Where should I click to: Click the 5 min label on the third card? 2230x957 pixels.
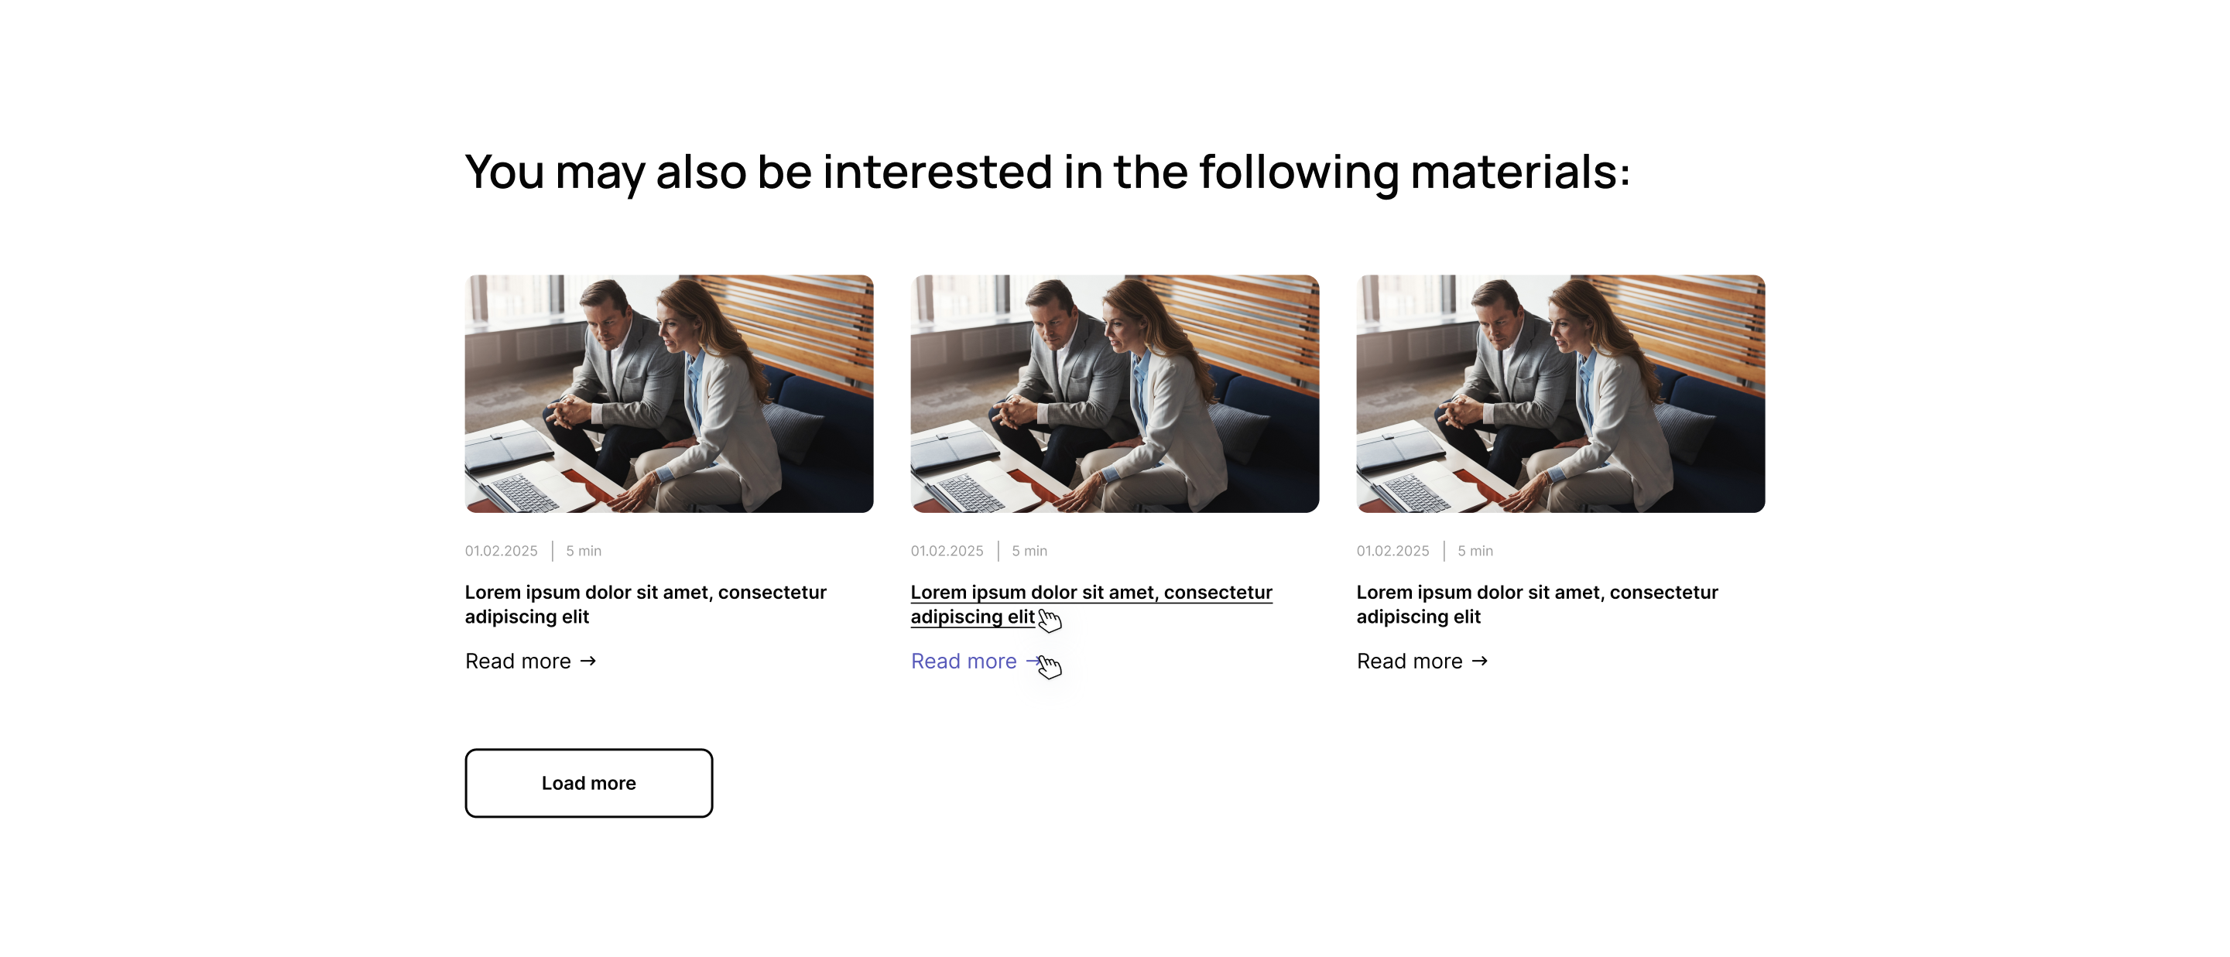[x=1475, y=551]
